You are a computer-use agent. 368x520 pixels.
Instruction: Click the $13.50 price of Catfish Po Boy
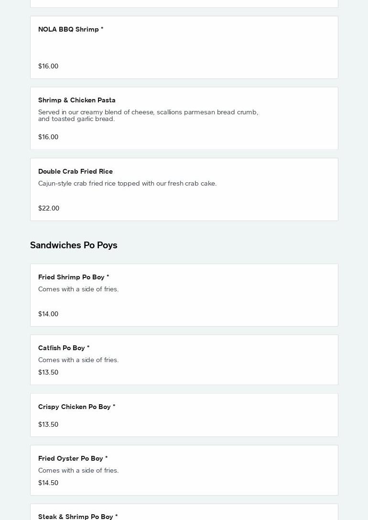tap(48, 372)
